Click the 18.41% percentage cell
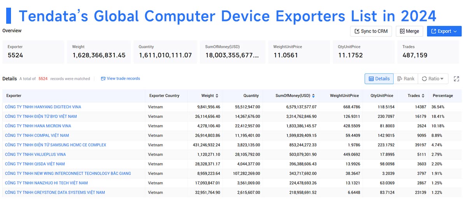Image resolution: width=463 pixels, height=200 pixels. coord(438,117)
